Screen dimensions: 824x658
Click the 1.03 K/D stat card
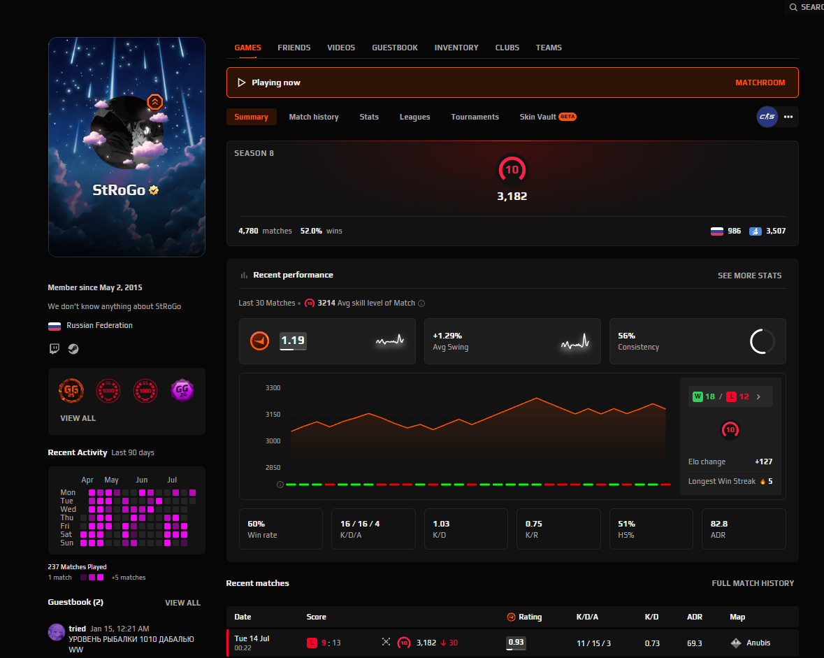[466, 529]
